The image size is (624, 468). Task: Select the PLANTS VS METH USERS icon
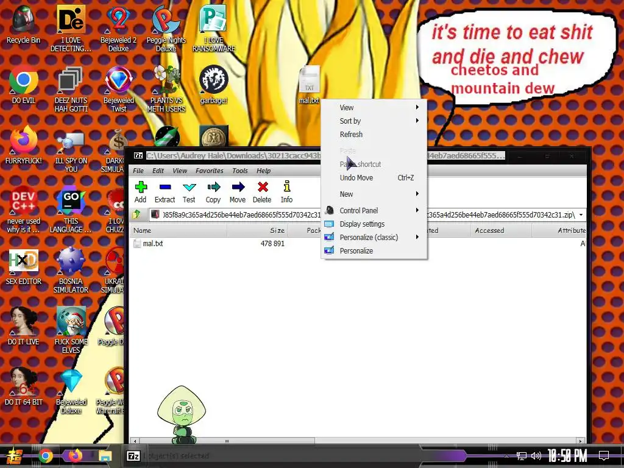point(166,90)
